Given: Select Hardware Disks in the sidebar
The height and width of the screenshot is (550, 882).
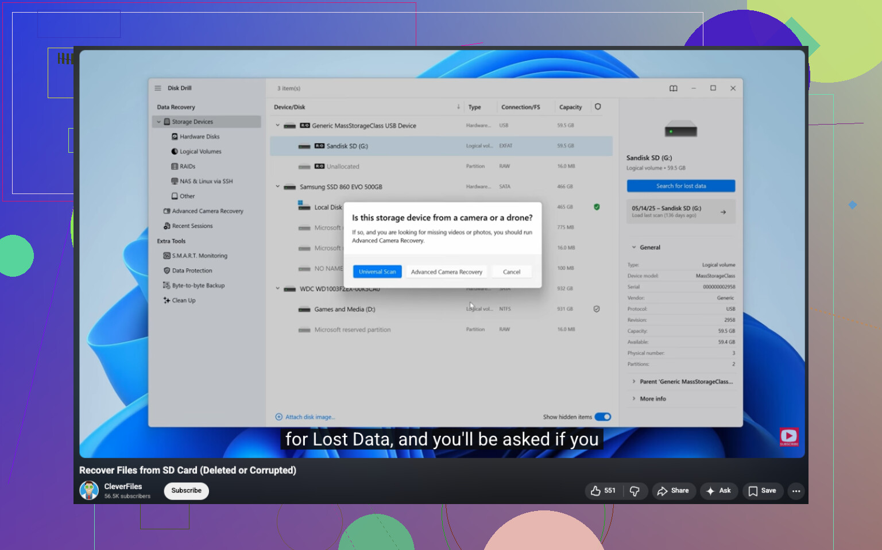Looking at the screenshot, I should (x=195, y=137).
